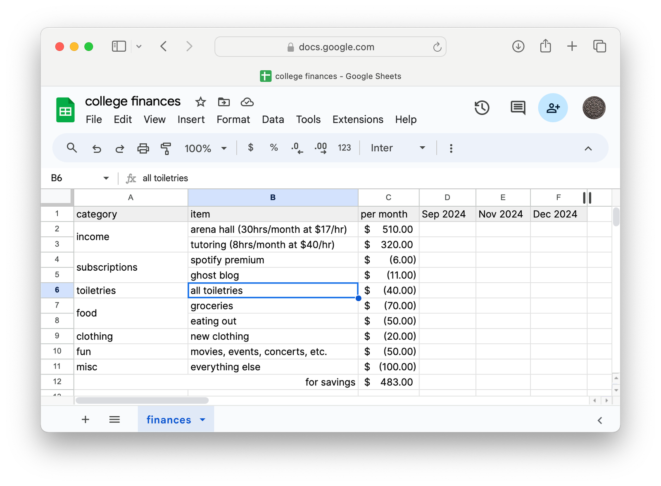Open version history clock icon
The image size is (661, 486).
coord(482,108)
